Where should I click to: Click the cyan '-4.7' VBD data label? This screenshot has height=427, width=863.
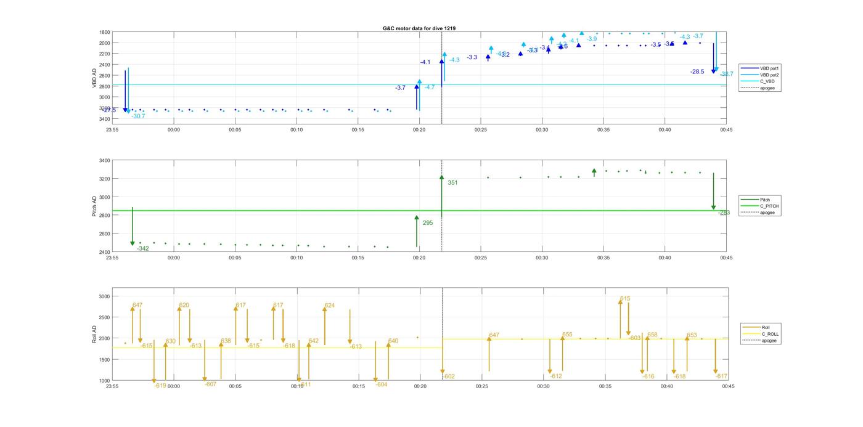coord(429,87)
